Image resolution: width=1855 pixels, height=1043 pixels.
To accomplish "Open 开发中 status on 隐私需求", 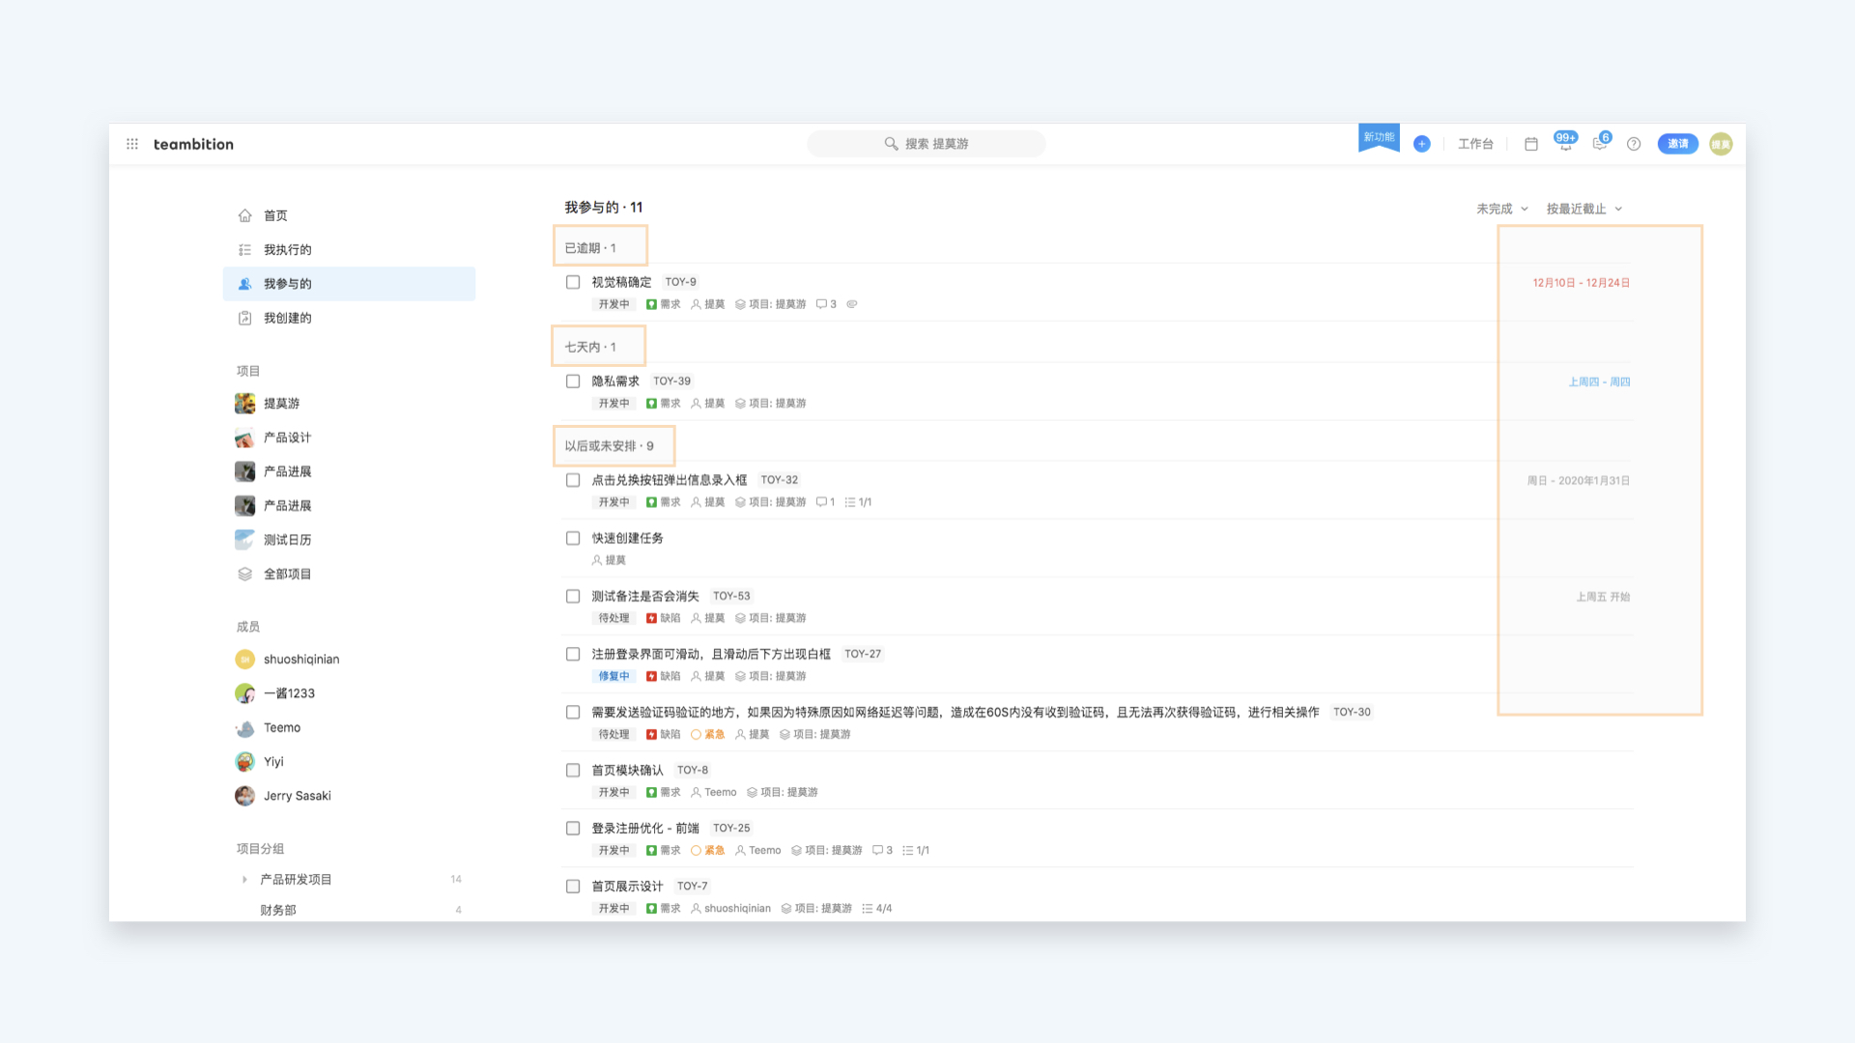I will 614,404.
